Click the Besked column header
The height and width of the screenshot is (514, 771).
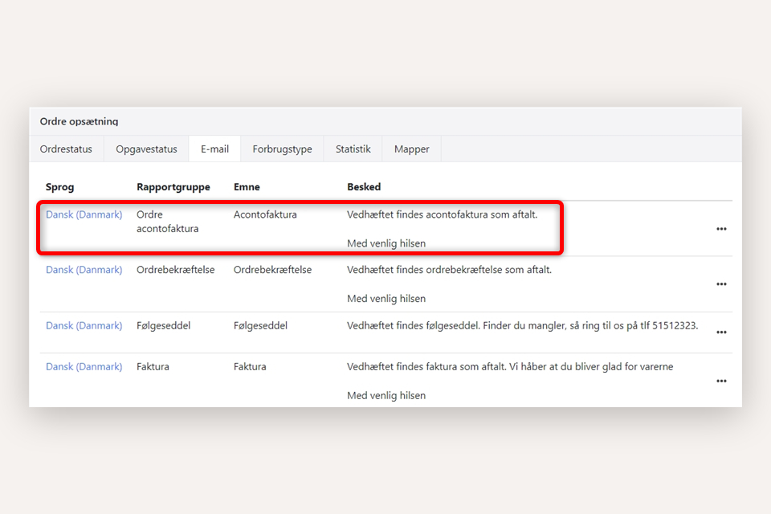(x=364, y=187)
